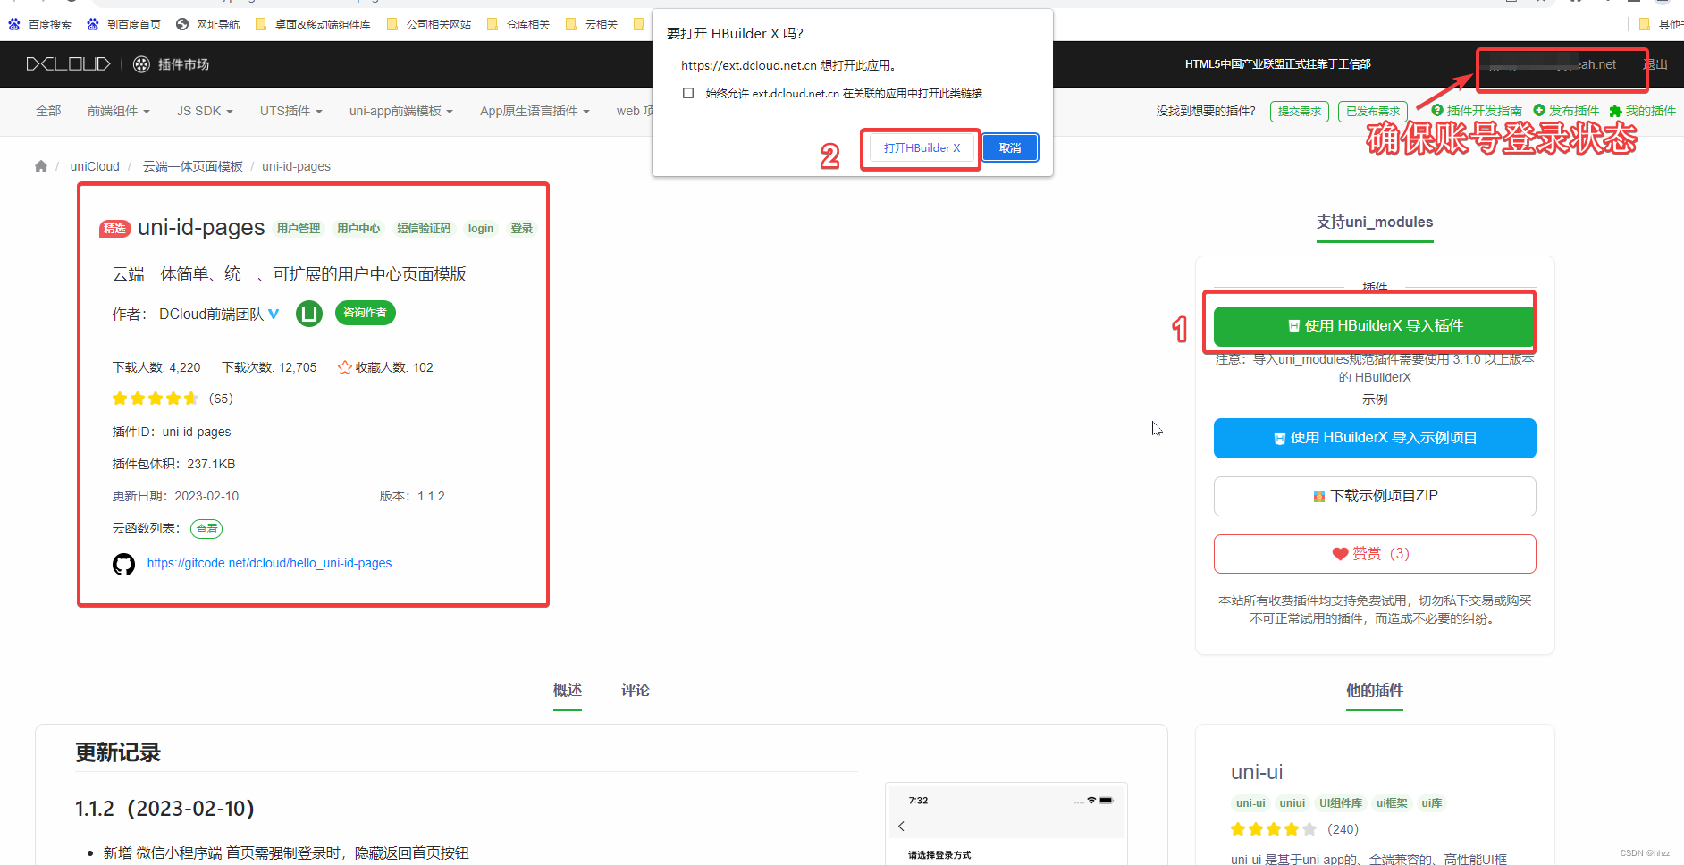1684x865 pixels.
Task: Click the verified V badge next to author
Action: coord(274,314)
